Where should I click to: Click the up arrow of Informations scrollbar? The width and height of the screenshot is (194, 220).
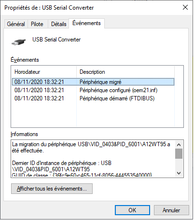(x=179, y=145)
